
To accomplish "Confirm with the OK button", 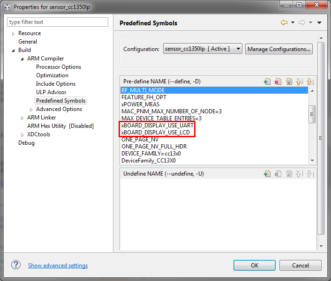I will 255,265.
